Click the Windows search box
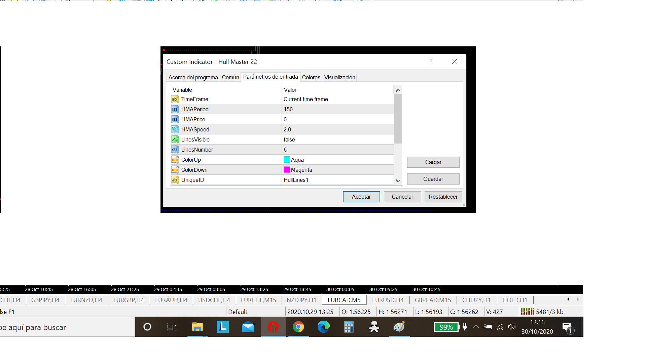The height and width of the screenshot is (363, 646). tap(67, 327)
